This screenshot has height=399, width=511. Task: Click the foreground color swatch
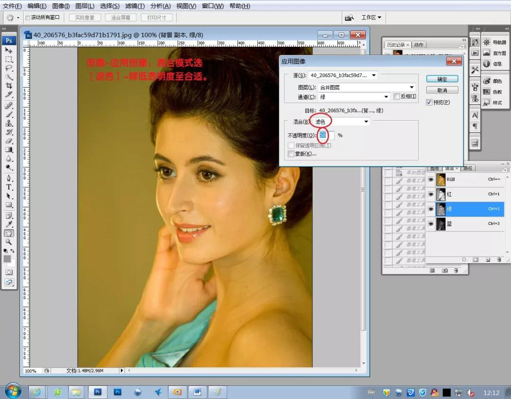(7, 259)
